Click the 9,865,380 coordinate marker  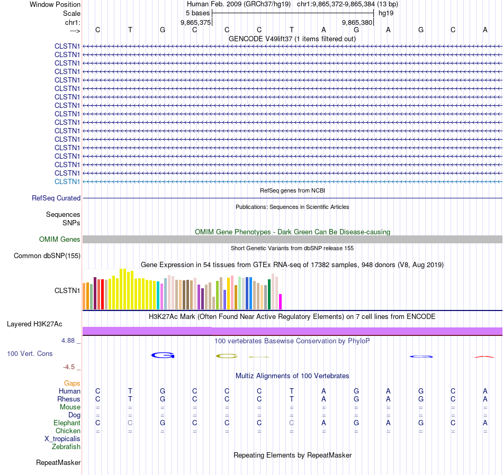[x=357, y=22]
